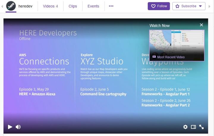Toggle theatre mode

click(x=193, y=127)
